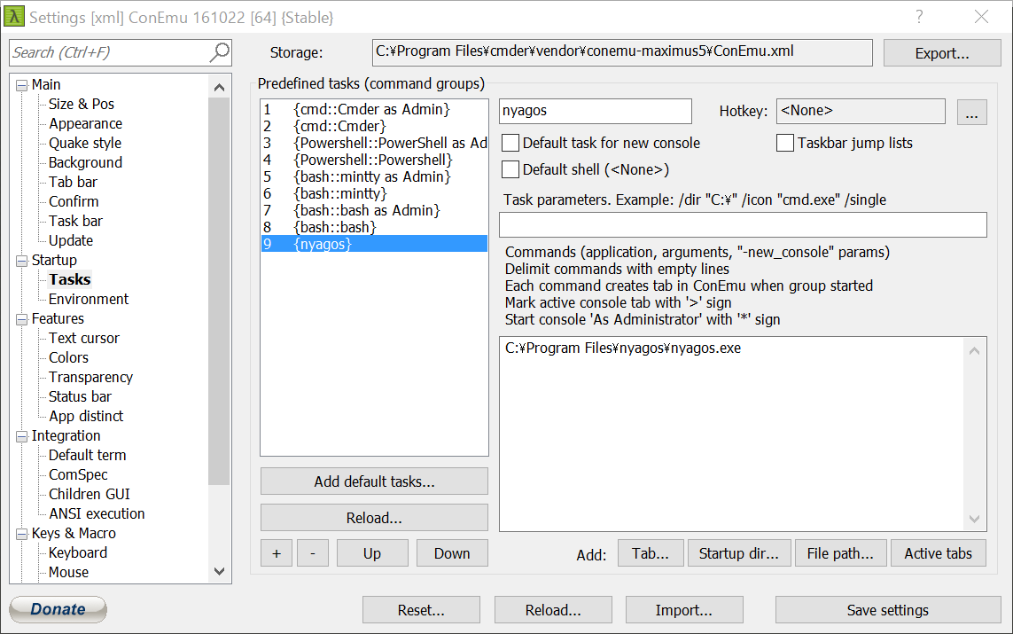Click Save settings button

click(x=888, y=609)
